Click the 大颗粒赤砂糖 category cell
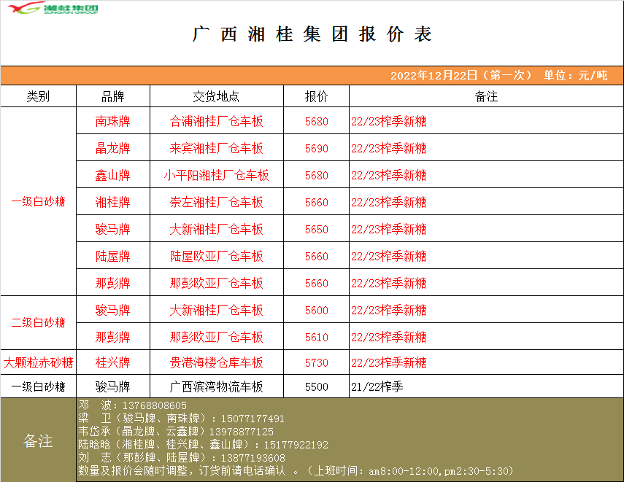 (x=38, y=363)
